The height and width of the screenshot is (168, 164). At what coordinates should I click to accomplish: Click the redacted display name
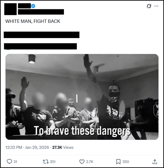point(24,6)
